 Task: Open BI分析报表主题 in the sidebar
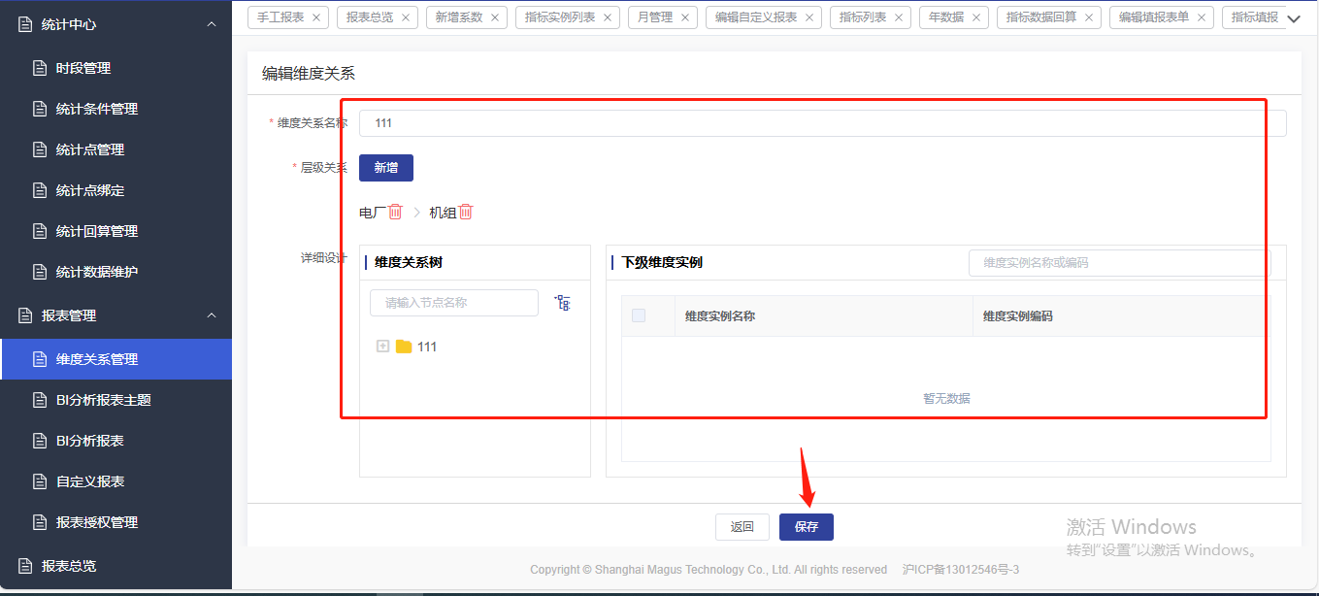tap(103, 400)
